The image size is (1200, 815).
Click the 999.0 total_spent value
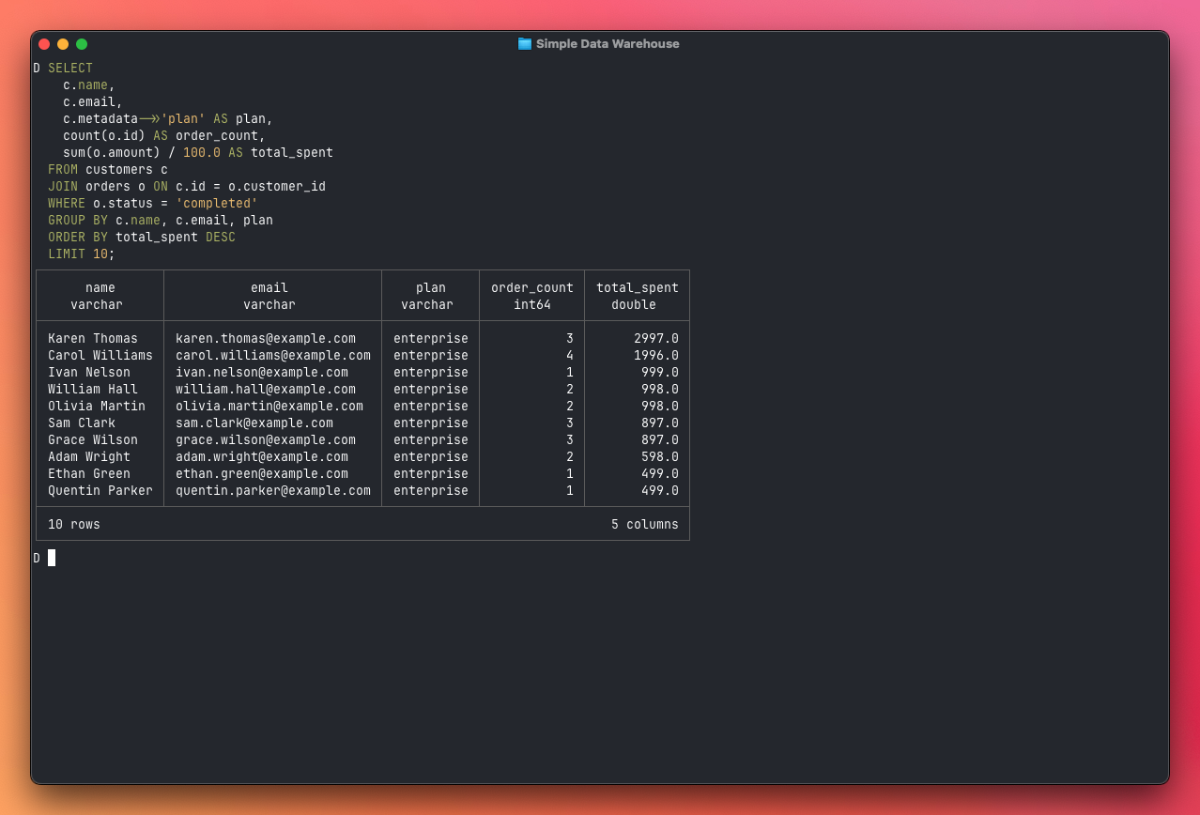click(x=660, y=373)
